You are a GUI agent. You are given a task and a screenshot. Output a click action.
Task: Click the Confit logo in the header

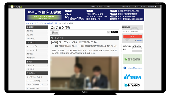(16, 7)
